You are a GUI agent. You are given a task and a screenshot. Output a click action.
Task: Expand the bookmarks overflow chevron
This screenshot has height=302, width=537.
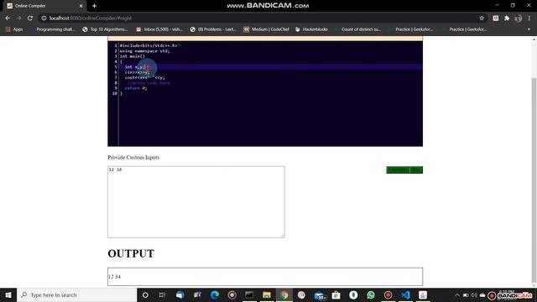[x=529, y=29]
